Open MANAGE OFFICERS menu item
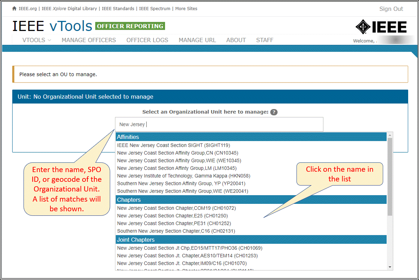The width and height of the screenshot is (419, 280). tap(89, 40)
